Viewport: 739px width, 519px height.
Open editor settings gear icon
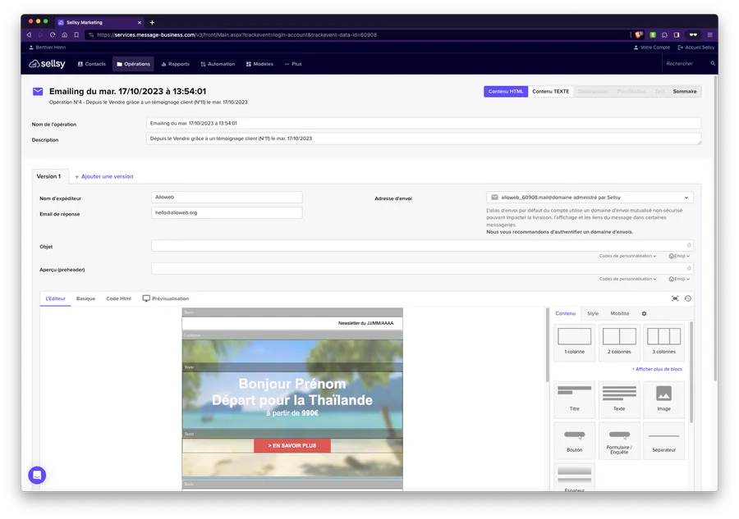pyautogui.click(x=644, y=313)
